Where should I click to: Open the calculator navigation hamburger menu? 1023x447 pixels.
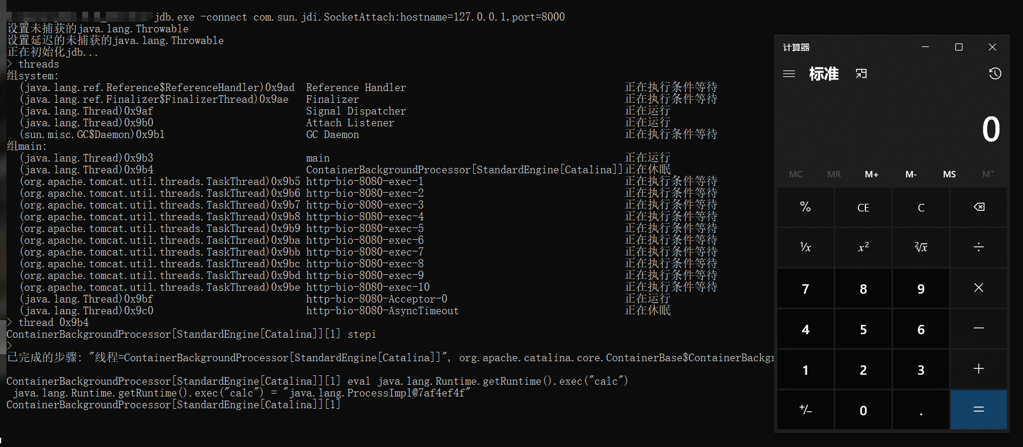(789, 74)
